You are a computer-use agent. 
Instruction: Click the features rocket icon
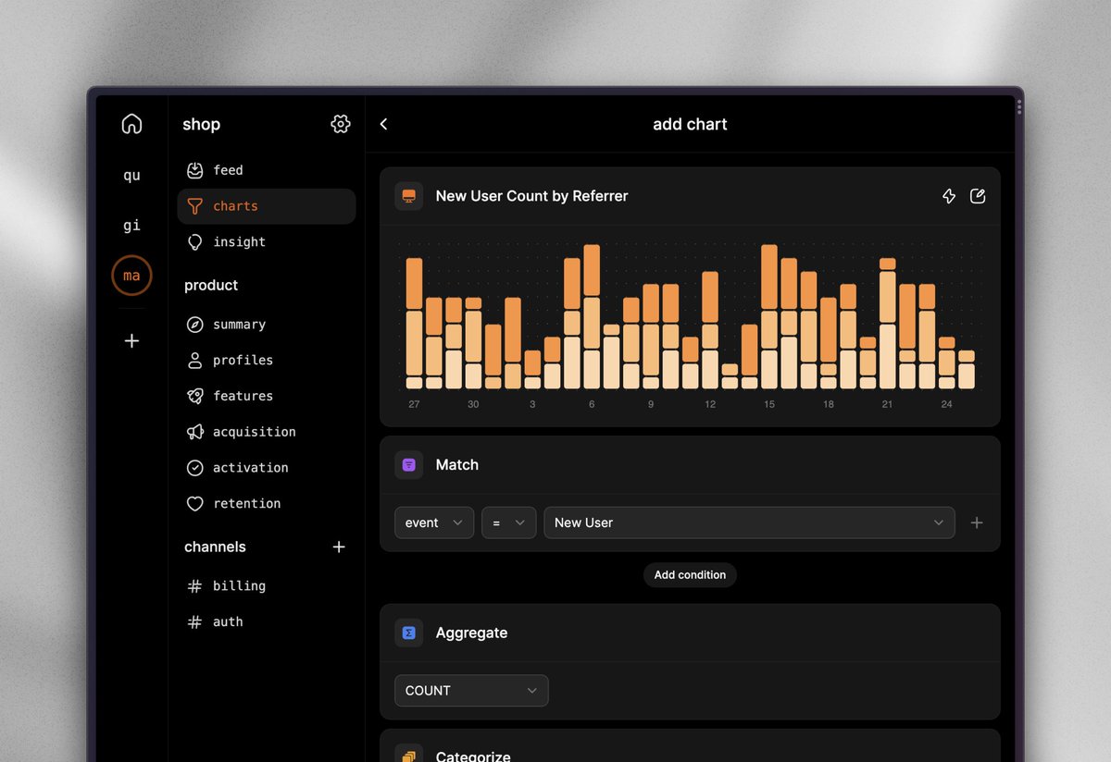[x=194, y=396]
